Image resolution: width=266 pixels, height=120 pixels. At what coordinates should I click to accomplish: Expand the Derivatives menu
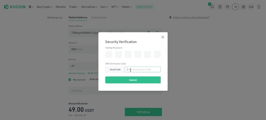pos(89,7)
